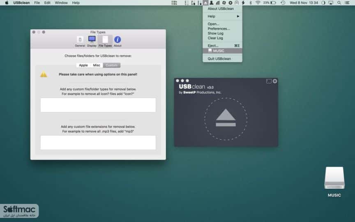Screen dimensions: 355x222
Task: Click the striped fan-shaped menu bar icon
Action: [218, 3]
